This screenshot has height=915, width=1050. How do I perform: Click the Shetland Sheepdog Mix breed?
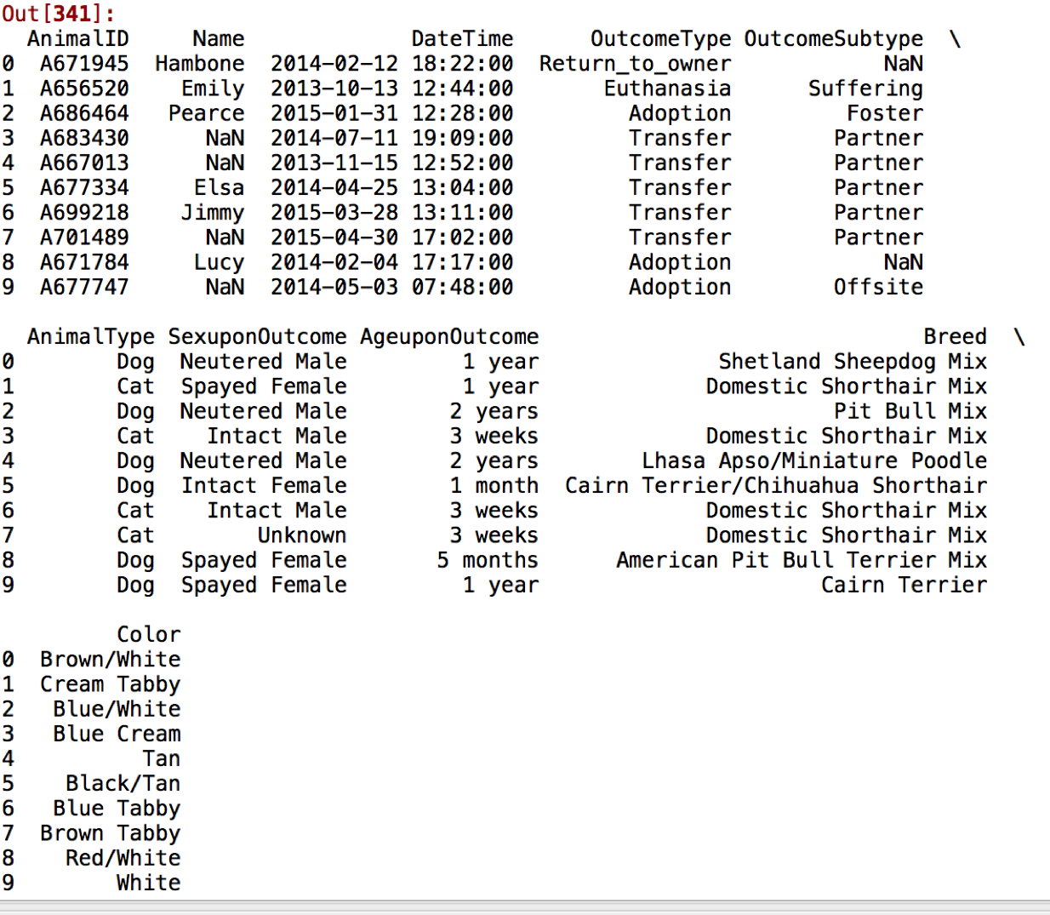click(x=852, y=362)
